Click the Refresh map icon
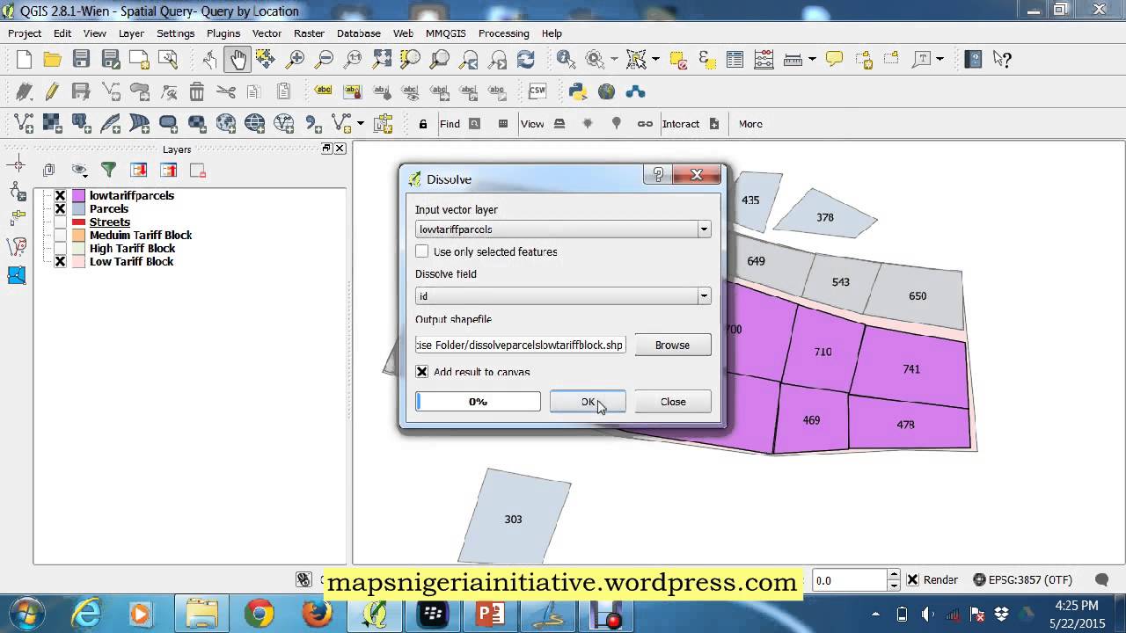Screen dimensions: 1126x633 click(x=526, y=59)
